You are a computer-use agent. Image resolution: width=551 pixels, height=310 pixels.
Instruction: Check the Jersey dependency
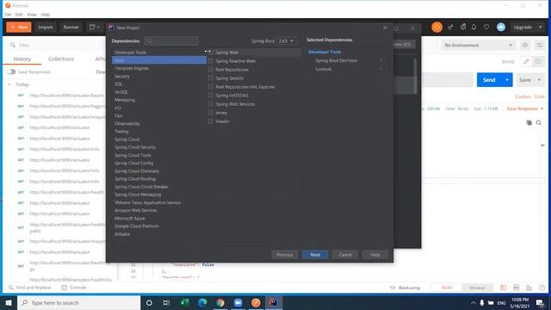pyautogui.click(x=210, y=113)
